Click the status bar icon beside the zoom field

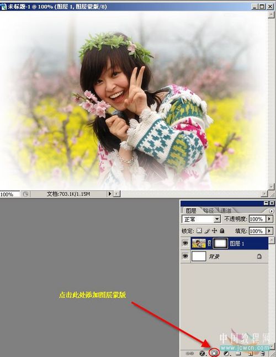(25, 194)
